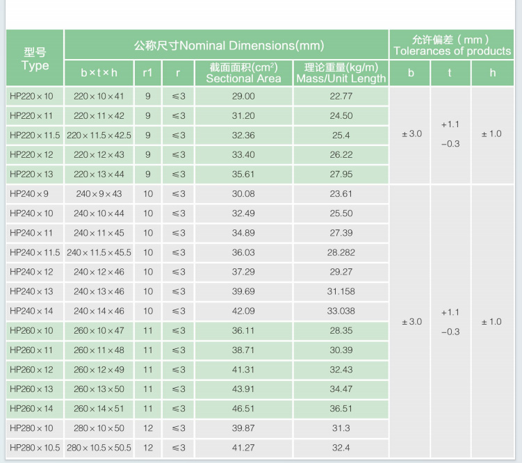
Task: Click the mass value 28.282
Action: 341,252
